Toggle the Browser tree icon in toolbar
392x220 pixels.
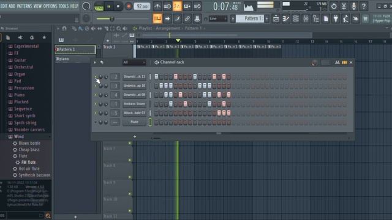click(316, 19)
